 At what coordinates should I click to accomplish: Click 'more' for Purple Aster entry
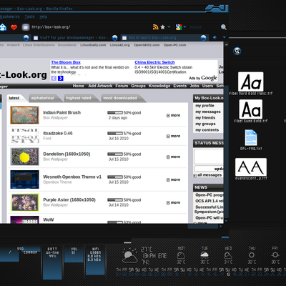[x=173, y=202]
